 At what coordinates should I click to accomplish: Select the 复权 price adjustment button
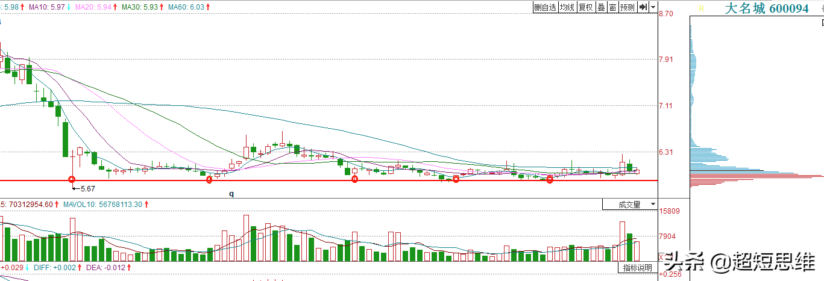586,7
